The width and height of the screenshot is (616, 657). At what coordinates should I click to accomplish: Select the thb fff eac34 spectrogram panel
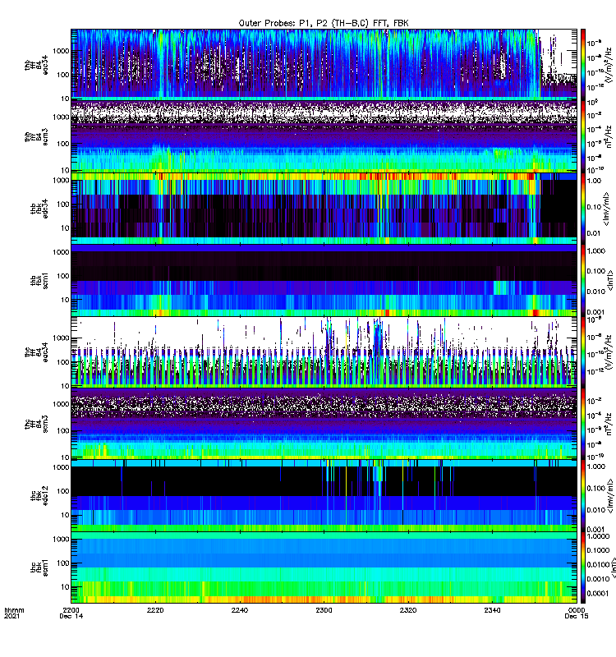click(x=324, y=64)
